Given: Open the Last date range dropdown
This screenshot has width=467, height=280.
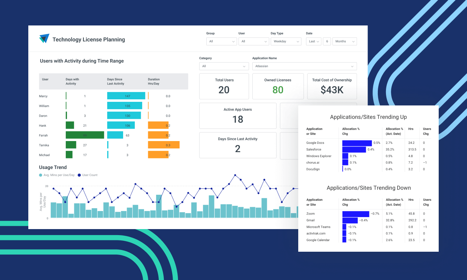Looking at the screenshot, I should tap(313, 41).
